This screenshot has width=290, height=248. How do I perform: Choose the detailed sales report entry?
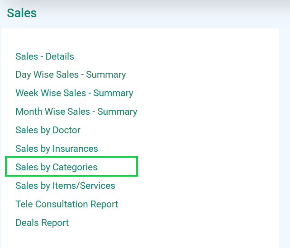point(45,56)
